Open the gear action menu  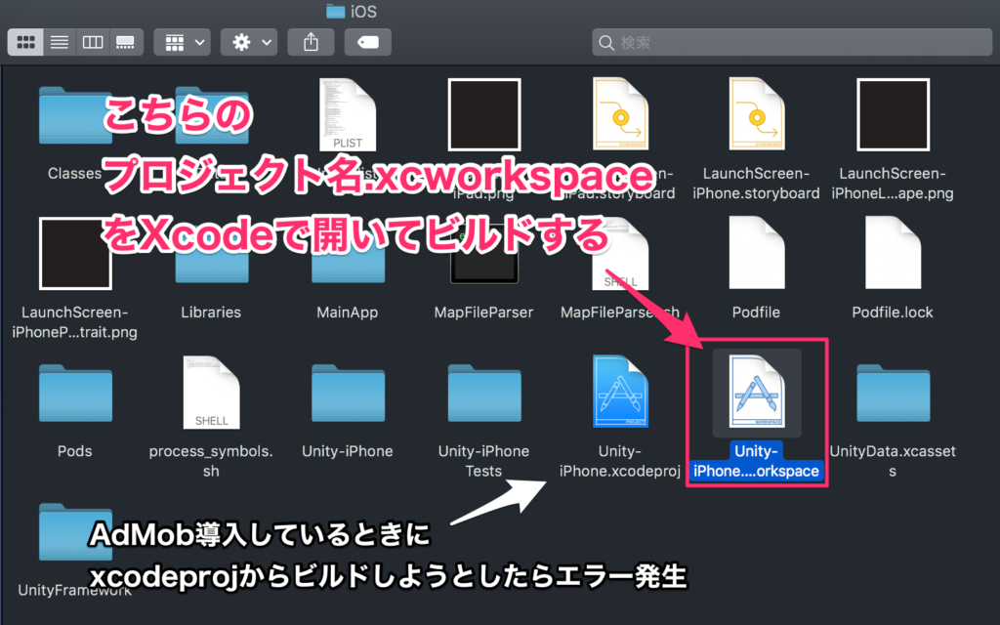pos(249,43)
